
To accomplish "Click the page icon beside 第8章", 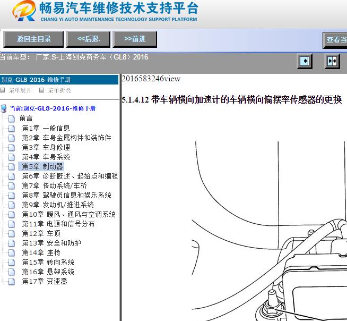I will 12,195.
